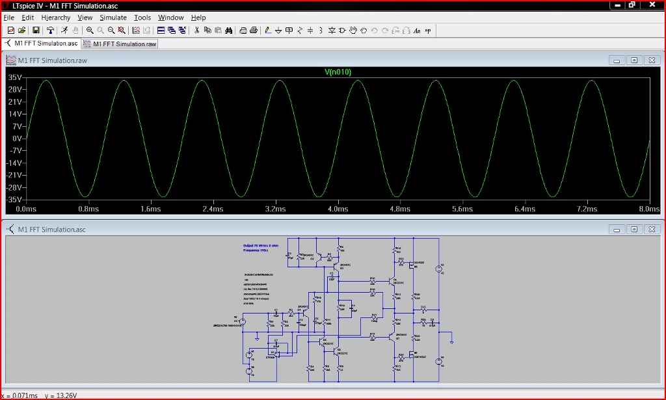Switch to M1 FFT Simulation.asc tab
666x400 pixels.
point(41,44)
